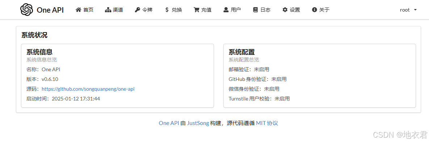Click the 名称：One API row
Screen dimensions: 429x142
[43, 69]
